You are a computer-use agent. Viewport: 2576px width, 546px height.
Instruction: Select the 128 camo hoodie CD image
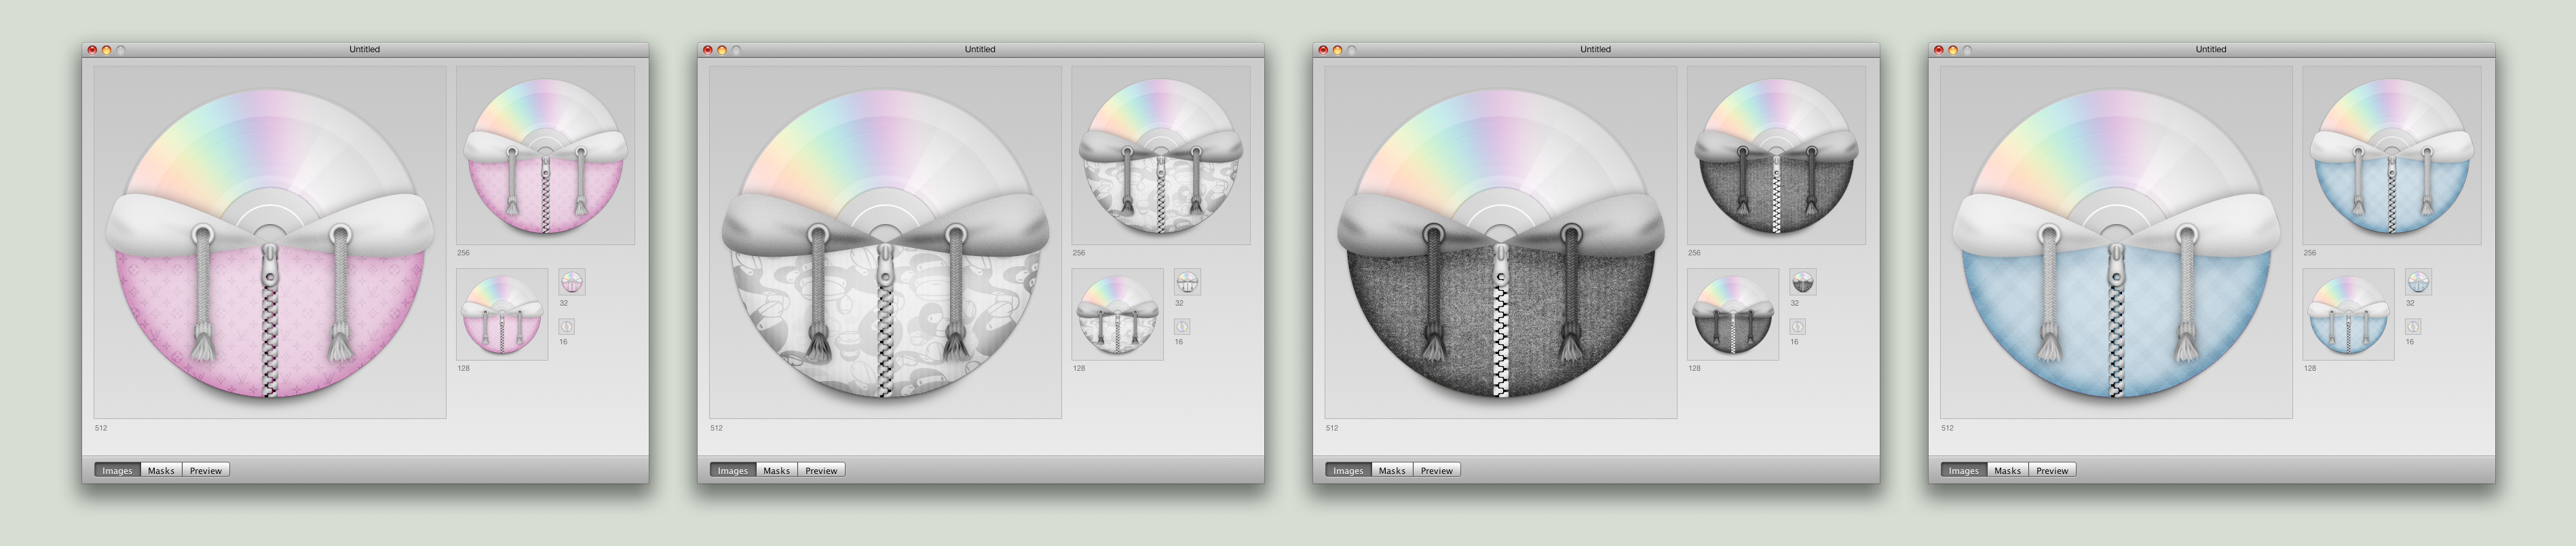click(1117, 314)
